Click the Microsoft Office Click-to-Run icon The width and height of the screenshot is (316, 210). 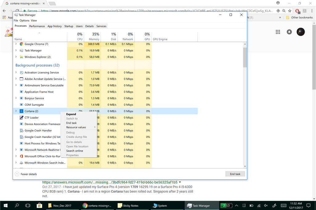(21, 156)
